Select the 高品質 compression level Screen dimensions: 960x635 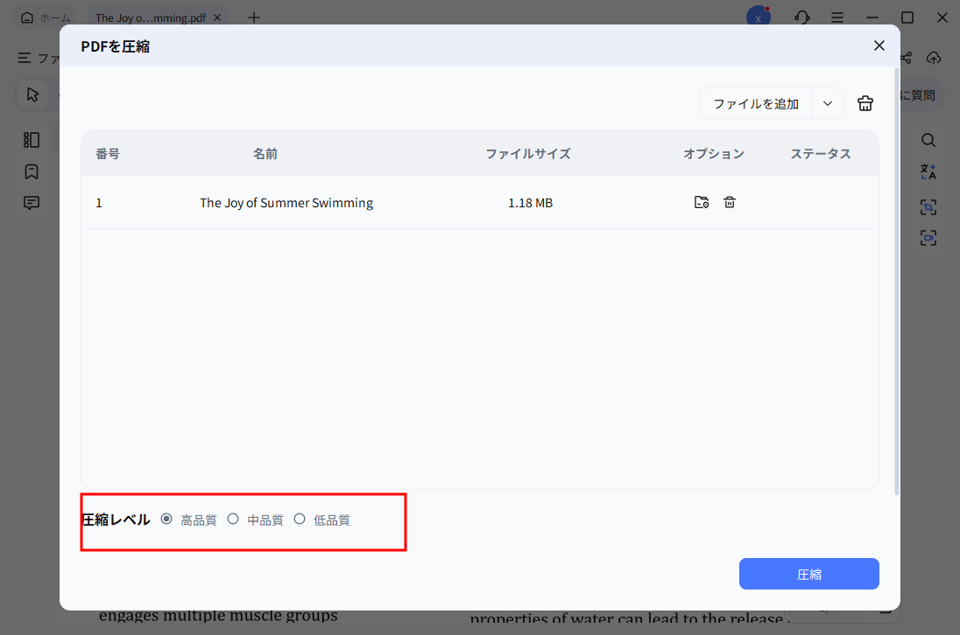coord(166,519)
